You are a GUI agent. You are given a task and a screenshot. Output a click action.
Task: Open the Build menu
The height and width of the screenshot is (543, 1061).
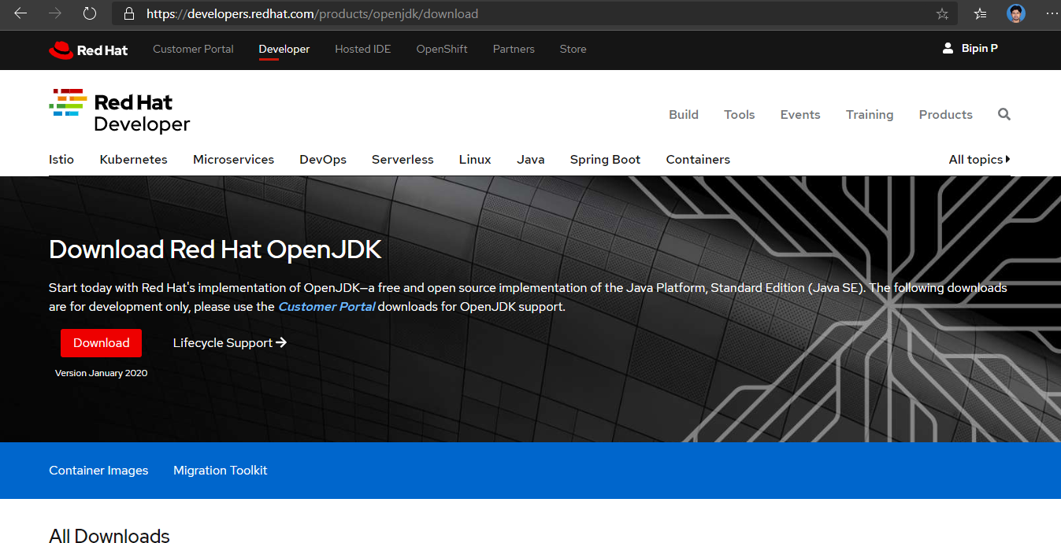coord(684,114)
